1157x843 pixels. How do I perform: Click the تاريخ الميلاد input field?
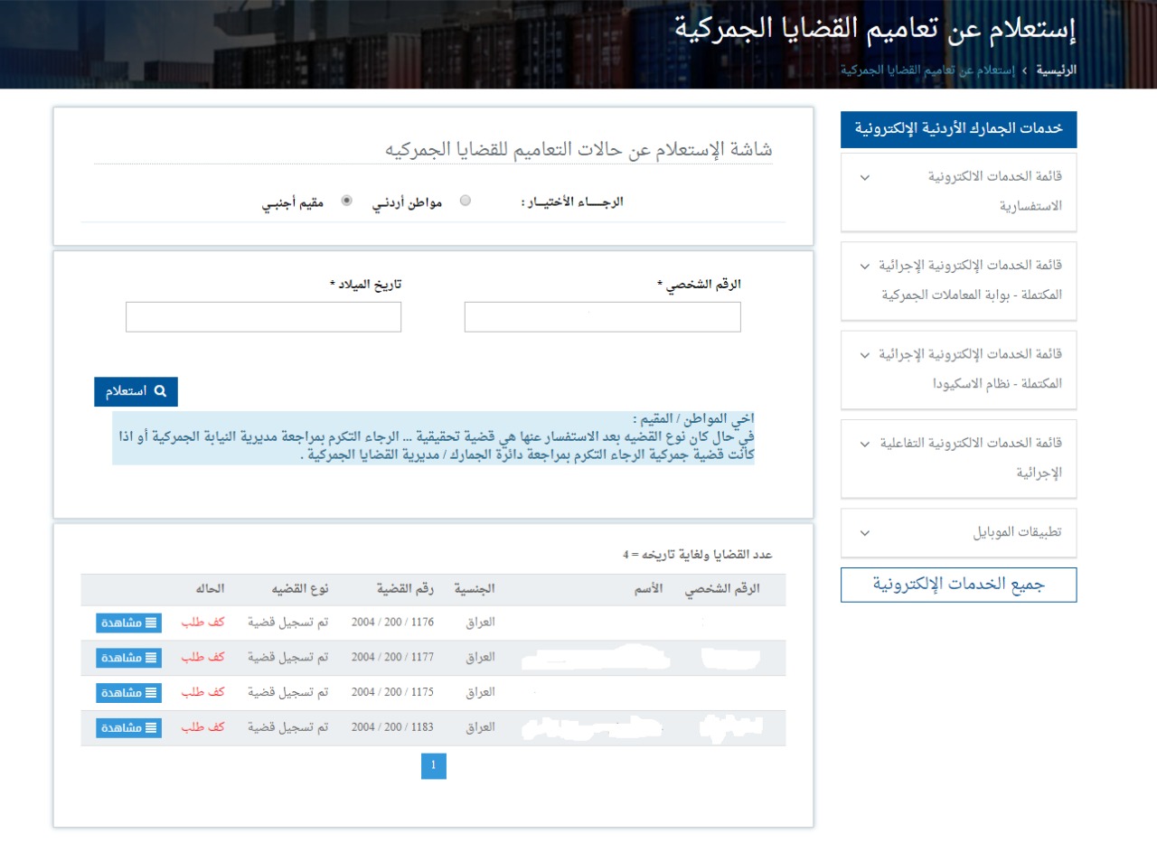[x=263, y=317]
